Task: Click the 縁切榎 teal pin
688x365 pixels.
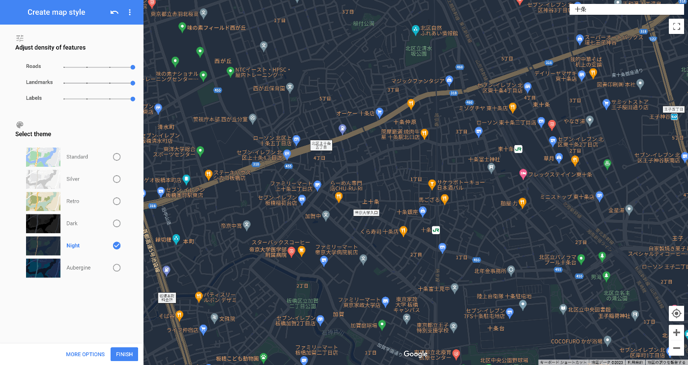Action: [x=176, y=239]
